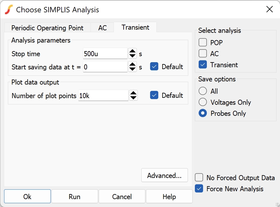Screen dimensions: 280x207
Task: Open the Advanced... settings
Action: [x=165, y=175]
